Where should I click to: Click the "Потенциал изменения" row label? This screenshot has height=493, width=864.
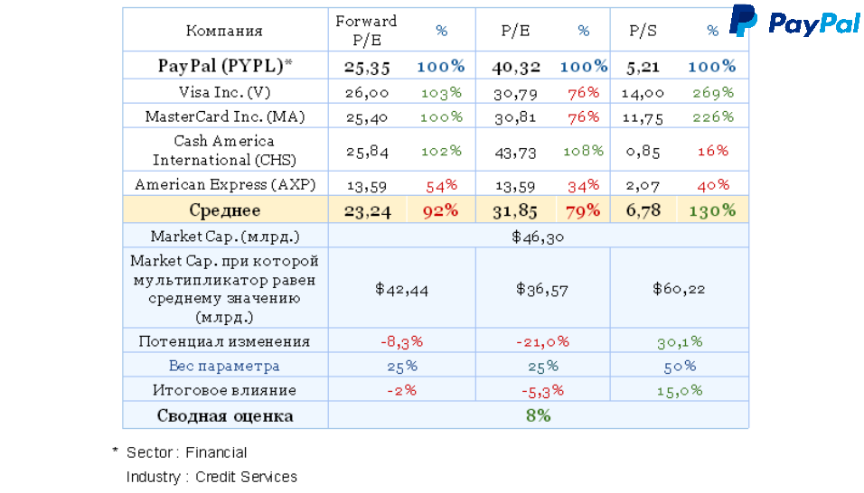[x=225, y=341]
